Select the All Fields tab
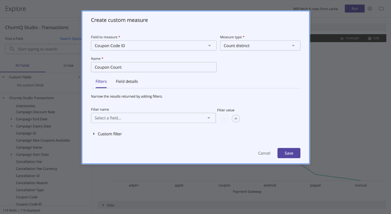Screen dimensions: 391x214 pyautogui.click(x=22, y=66)
